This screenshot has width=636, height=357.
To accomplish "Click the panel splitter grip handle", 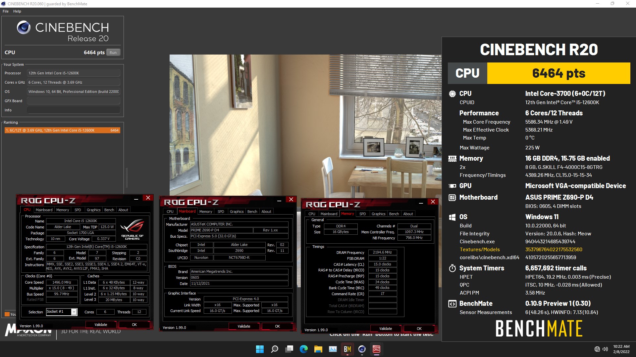I will coord(127,178).
